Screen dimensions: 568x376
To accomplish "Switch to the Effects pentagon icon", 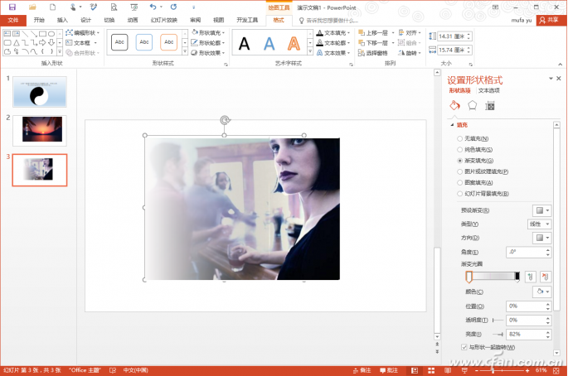I will pos(472,106).
